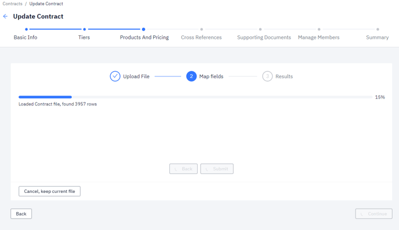Open the Cross References step label

[201, 37]
